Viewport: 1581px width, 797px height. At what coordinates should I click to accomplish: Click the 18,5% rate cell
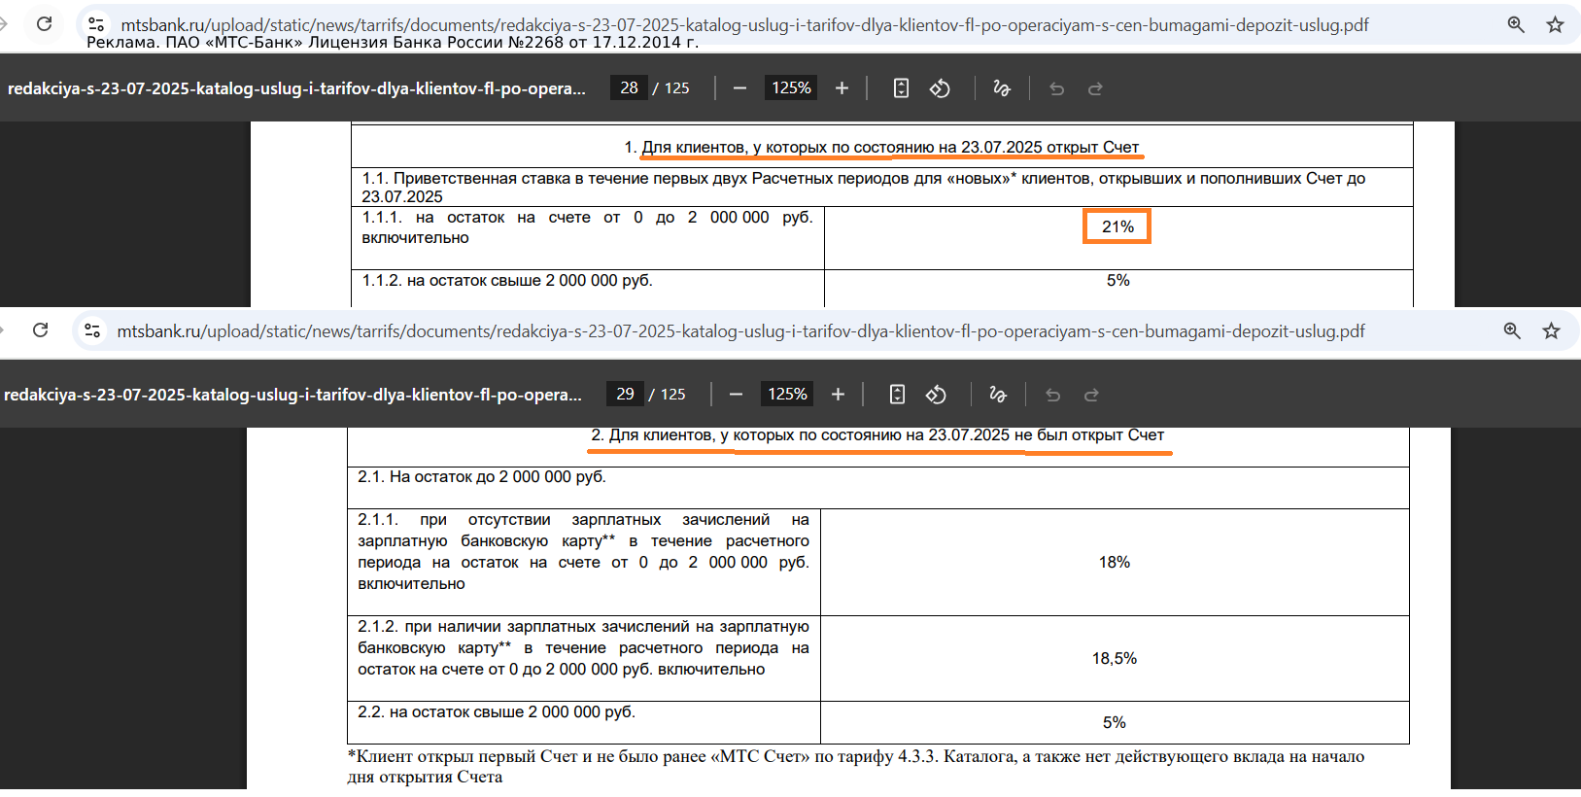(1115, 658)
